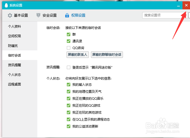This screenshot has height=138, width=190.
Task: Close the 系统设置 window
Action: tap(186, 5)
